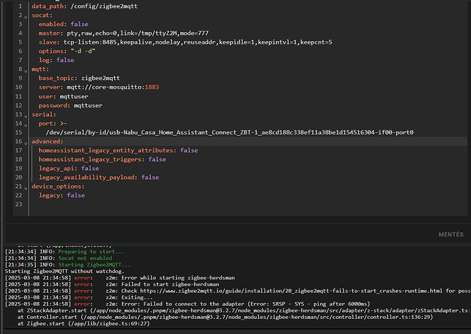
Task: Click homeassistant_legacy_entity_attributes false line
Action: pos(118,151)
